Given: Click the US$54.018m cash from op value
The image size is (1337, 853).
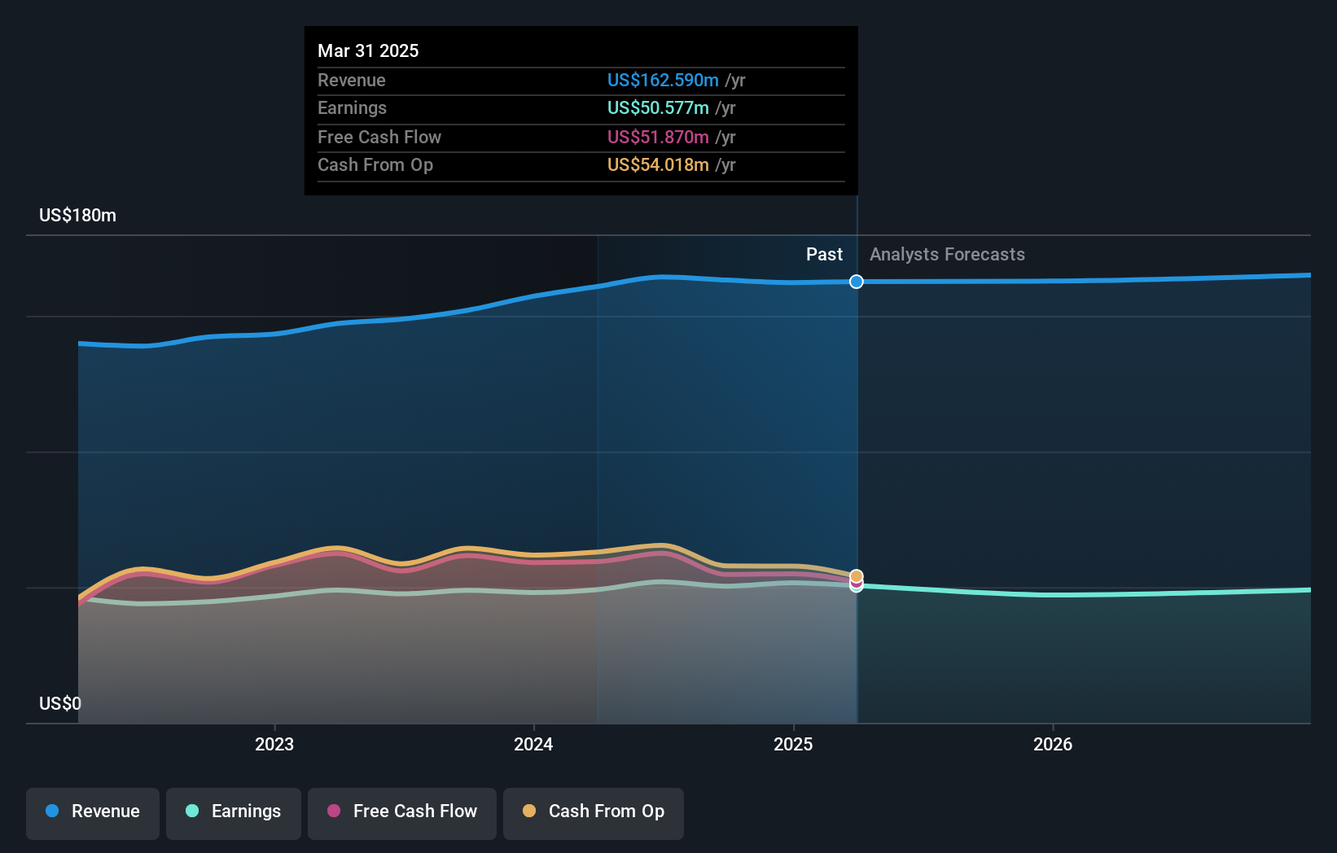Looking at the screenshot, I should pyautogui.click(x=658, y=164).
